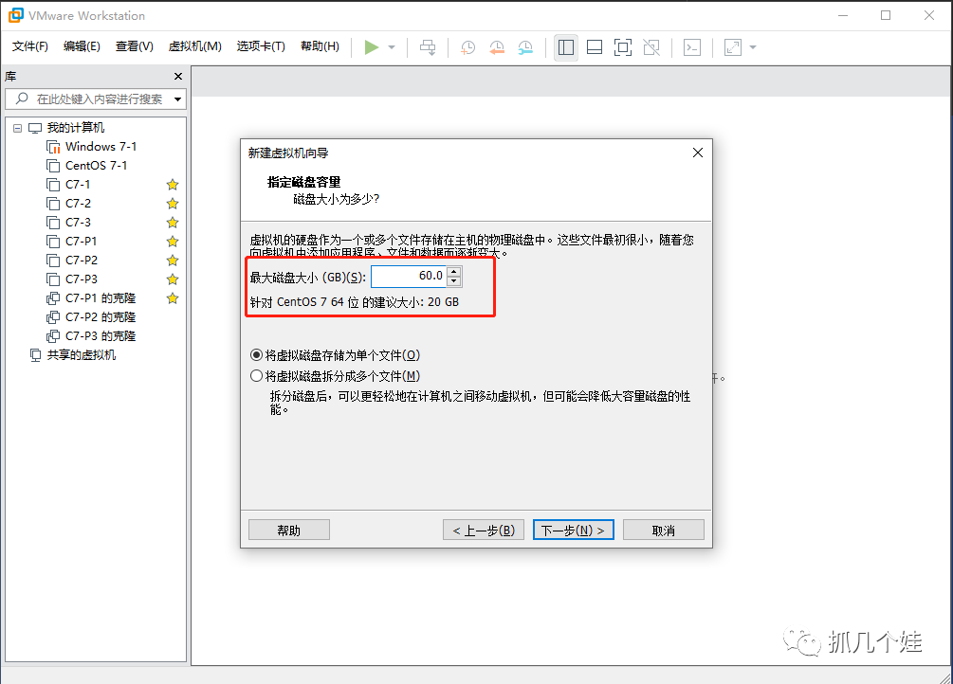
Task: Click the paused Windows 7-1 VM icon
Action: pos(53,147)
